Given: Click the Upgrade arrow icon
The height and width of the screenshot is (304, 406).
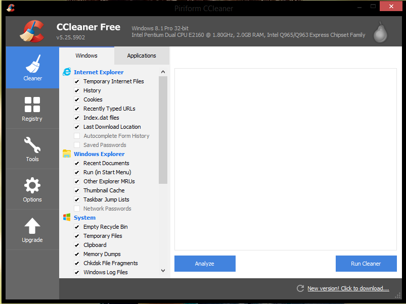Looking at the screenshot, I should [x=32, y=226].
